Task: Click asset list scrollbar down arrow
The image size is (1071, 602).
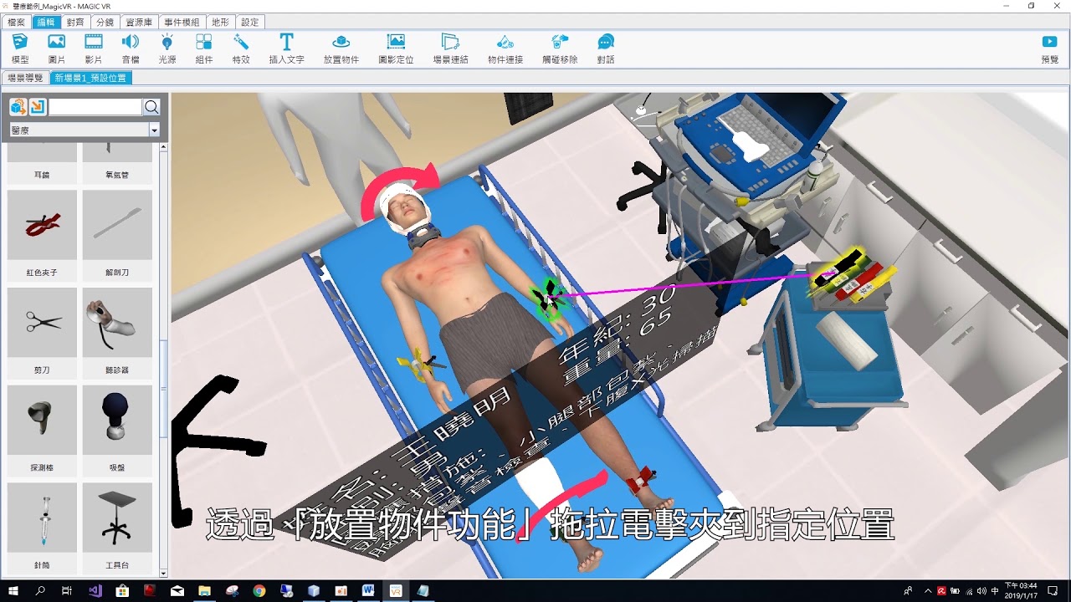Action: [163, 574]
